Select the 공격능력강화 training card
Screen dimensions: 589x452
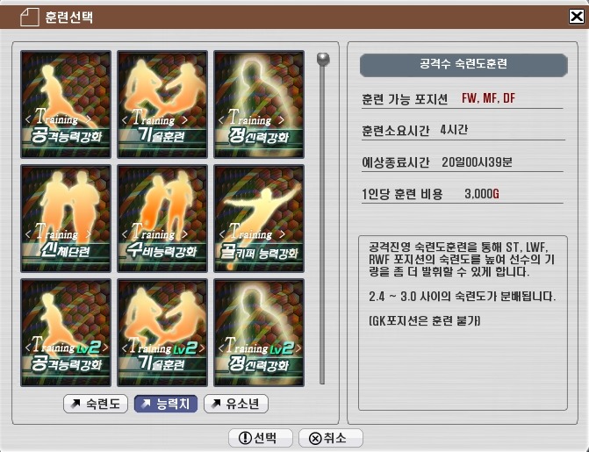point(66,104)
